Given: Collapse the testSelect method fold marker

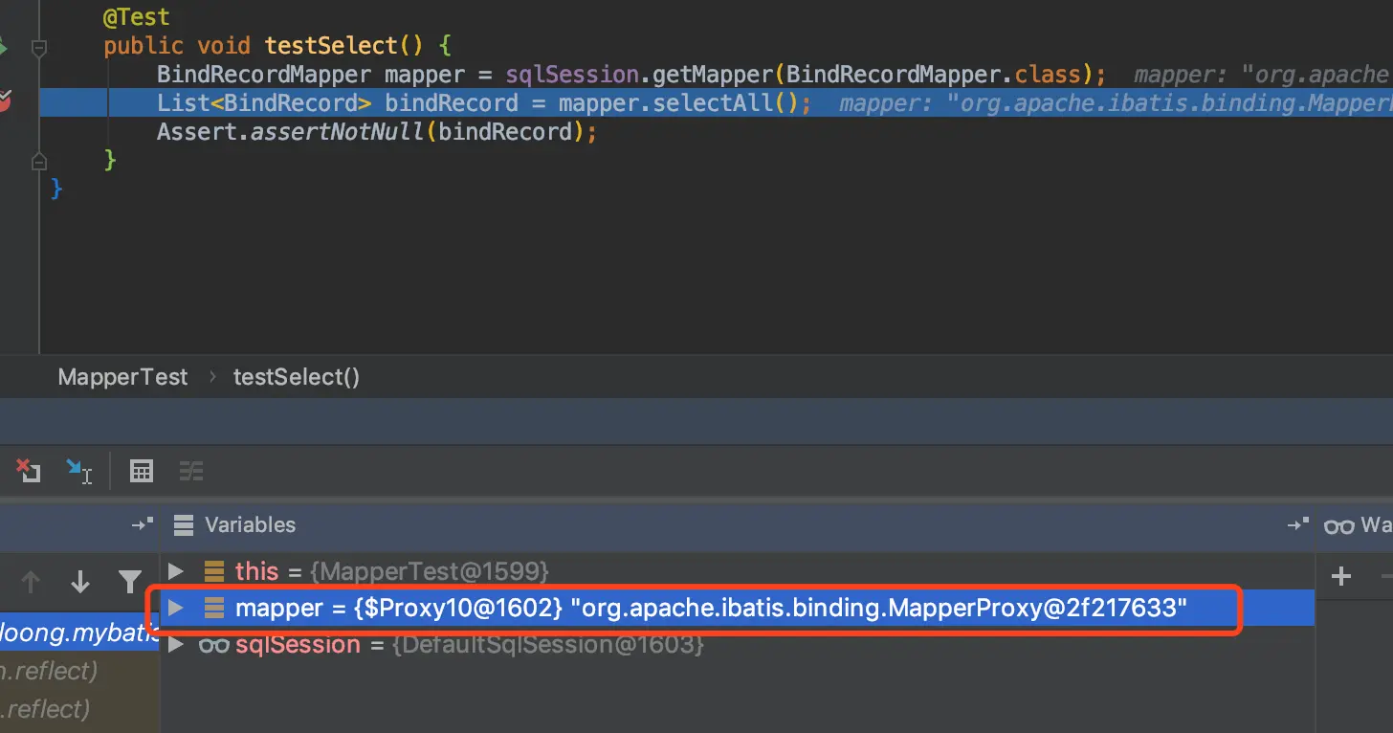Looking at the screenshot, I should [x=39, y=47].
